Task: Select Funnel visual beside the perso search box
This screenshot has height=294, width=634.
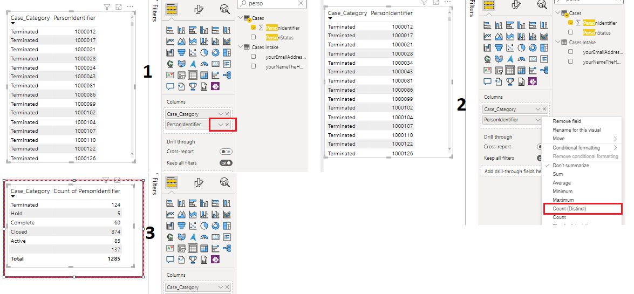Action: click(181, 52)
